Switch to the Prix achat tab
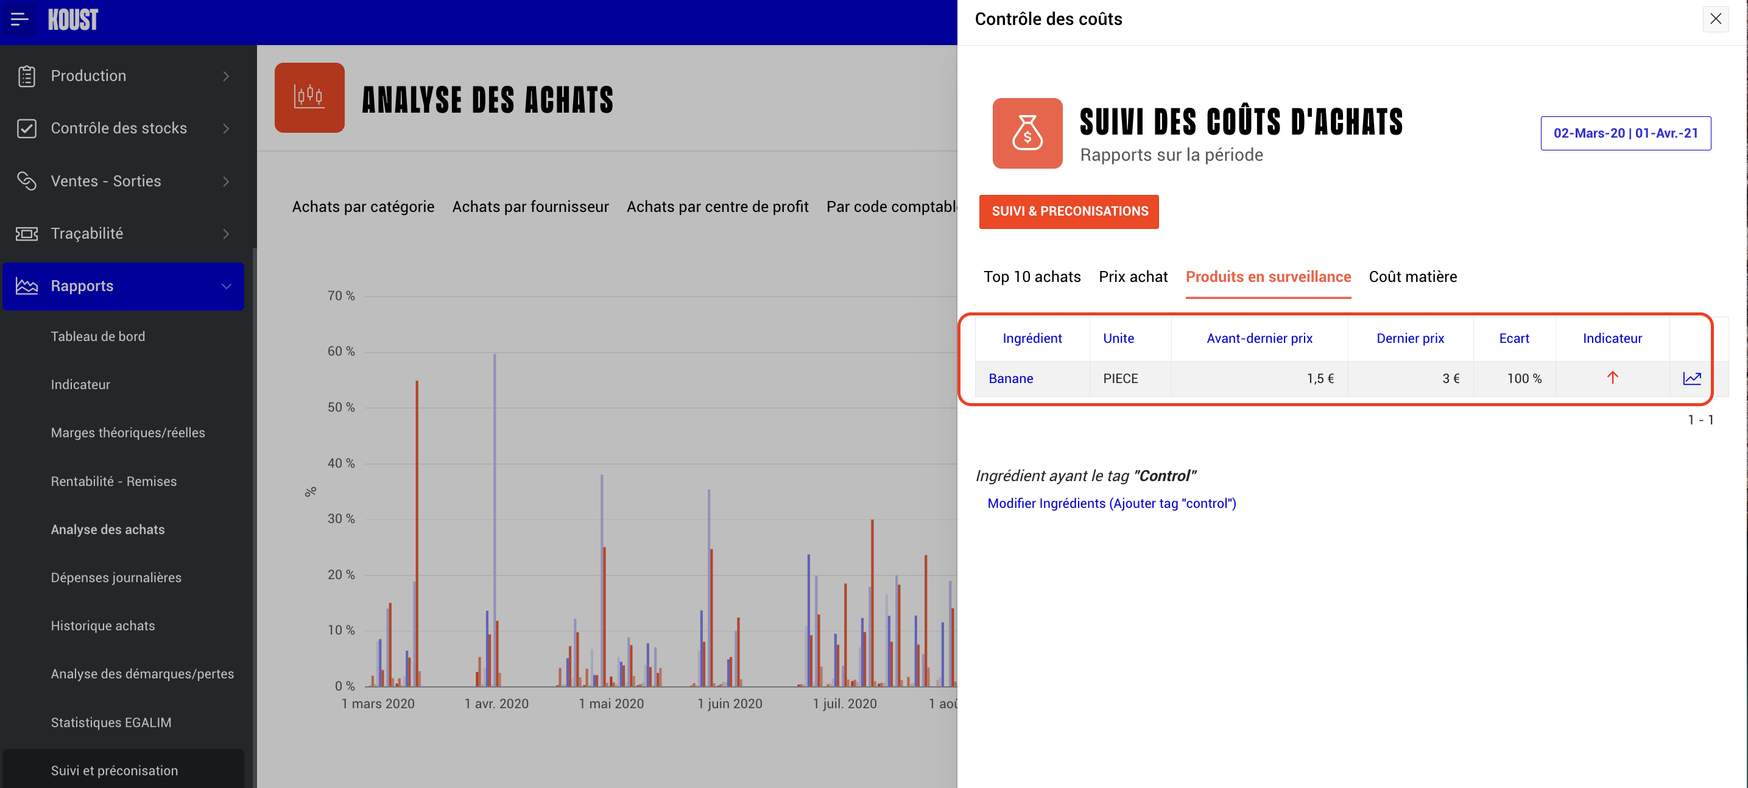This screenshot has width=1748, height=788. [x=1133, y=277]
